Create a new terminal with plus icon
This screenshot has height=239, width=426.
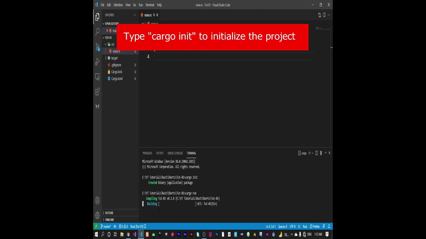[x=310, y=153]
